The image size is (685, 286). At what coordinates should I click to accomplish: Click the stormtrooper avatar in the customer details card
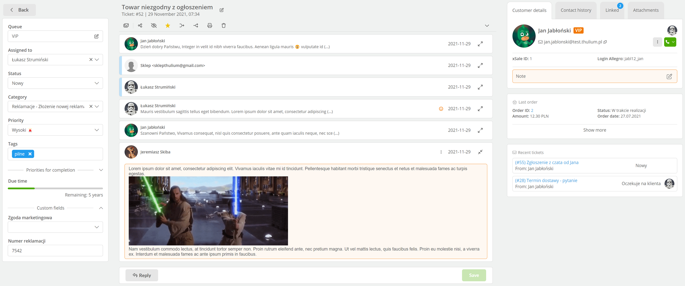tap(672, 30)
